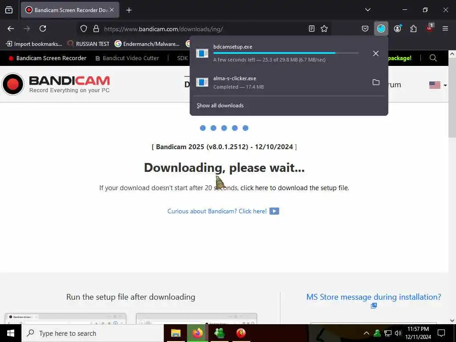Open the Bandicam site search magnifier
The width and height of the screenshot is (456, 342).
pyautogui.click(x=433, y=58)
